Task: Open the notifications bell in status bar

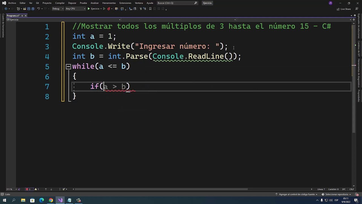Action: tap(357, 194)
